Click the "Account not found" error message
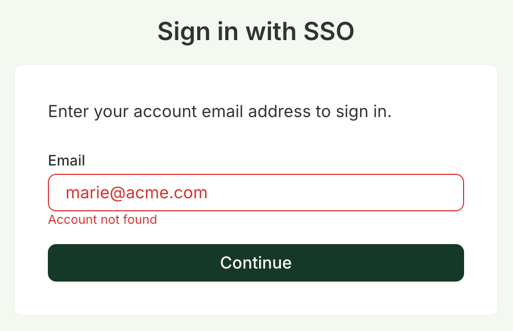This screenshot has height=331, width=513. point(102,220)
